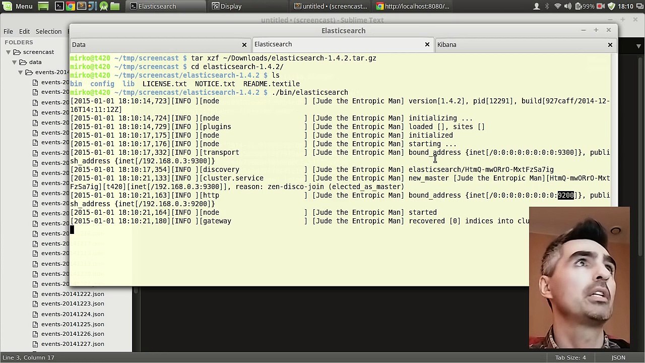645x363 pixels.
Task: Launch Sublime Text from panel launcher
Action: coord(82,6)
